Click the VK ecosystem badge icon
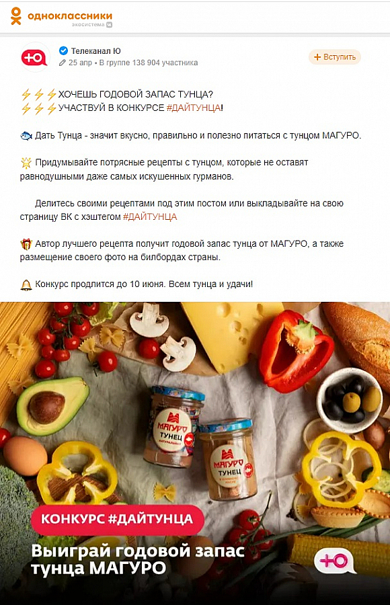 tap(110, 25)
